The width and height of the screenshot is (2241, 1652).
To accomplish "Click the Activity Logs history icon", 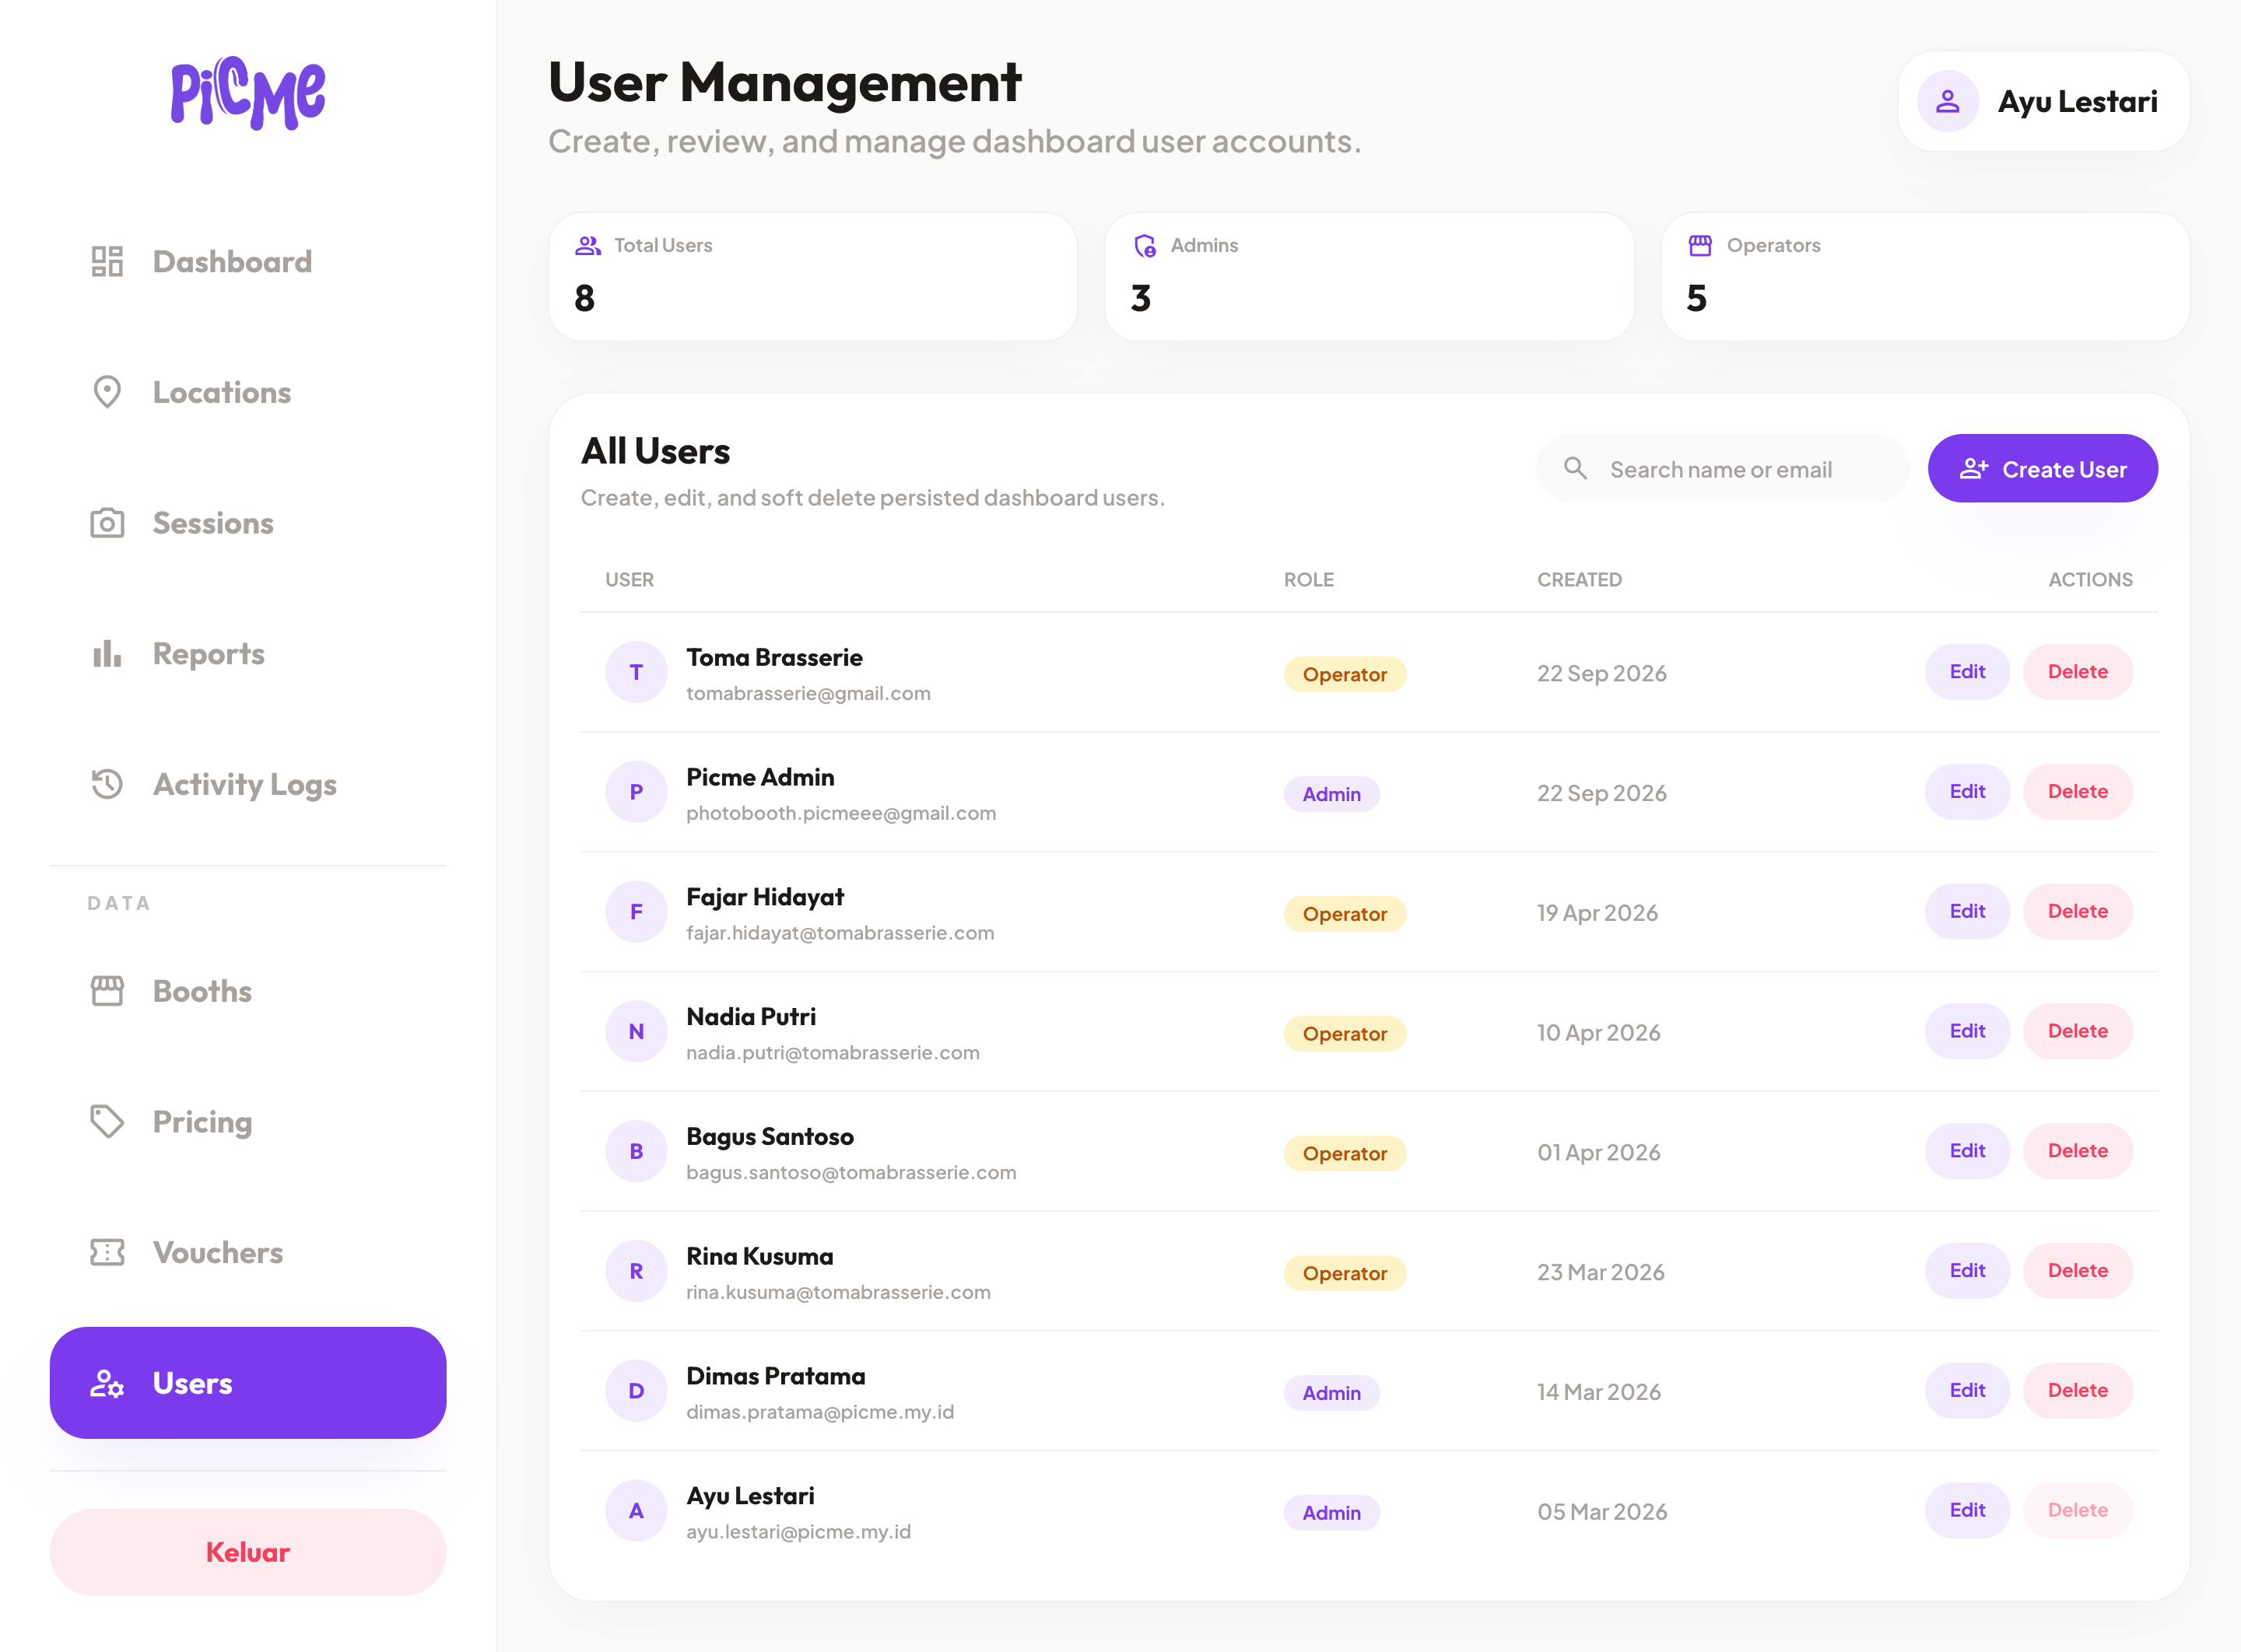I will pyautogui.click(x=107, y=784).
